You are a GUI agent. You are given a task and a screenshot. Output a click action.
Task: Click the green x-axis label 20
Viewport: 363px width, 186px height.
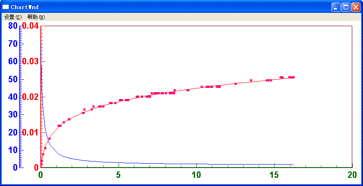click(x=352, y=175)
